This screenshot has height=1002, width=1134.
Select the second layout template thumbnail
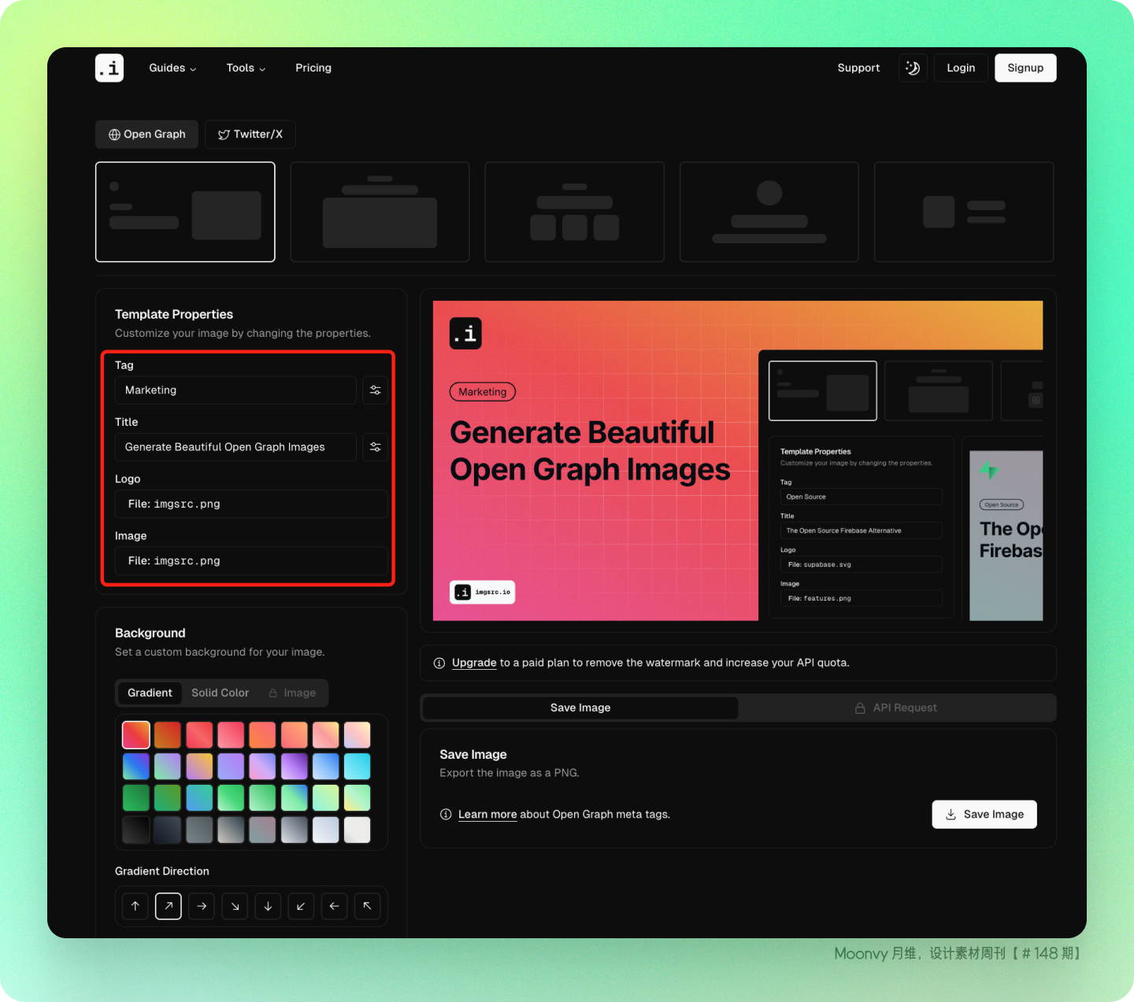380,212
